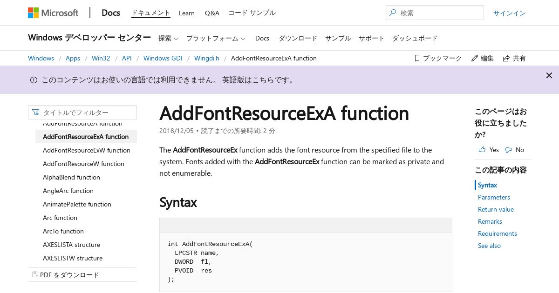Viewport: 559px width, 293px height.
Task: Click the Yes feedback label
Action: click(x=494, y=150)
